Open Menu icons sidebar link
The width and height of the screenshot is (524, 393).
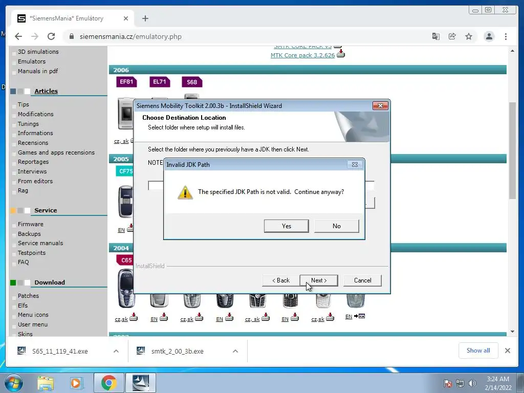(33, 315)
